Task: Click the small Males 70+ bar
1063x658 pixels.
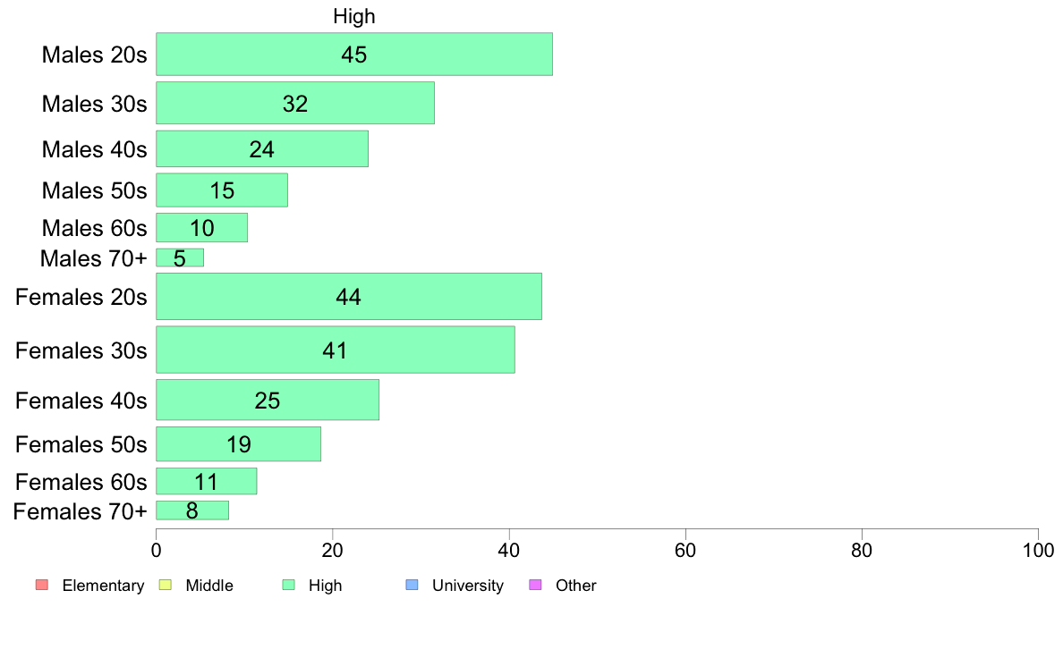Action: (180, 257)
